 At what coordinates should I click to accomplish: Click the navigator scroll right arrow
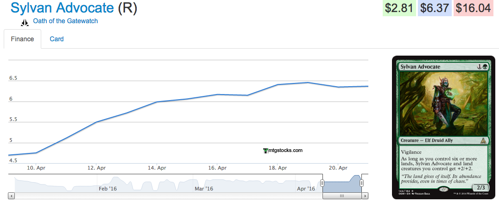pyautogui.click(x=365, y=196)
